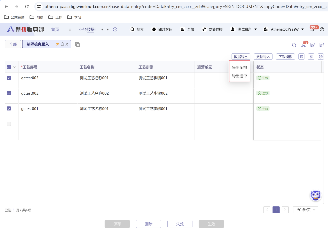Expand the AthenaQCPaasW company dropdown
Screen dimensions: 328x229
(284, 29)
